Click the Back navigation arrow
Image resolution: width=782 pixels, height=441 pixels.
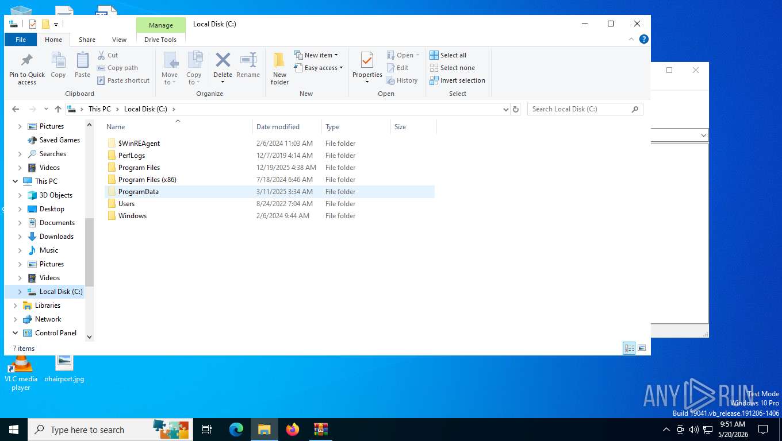click(16, 109)
